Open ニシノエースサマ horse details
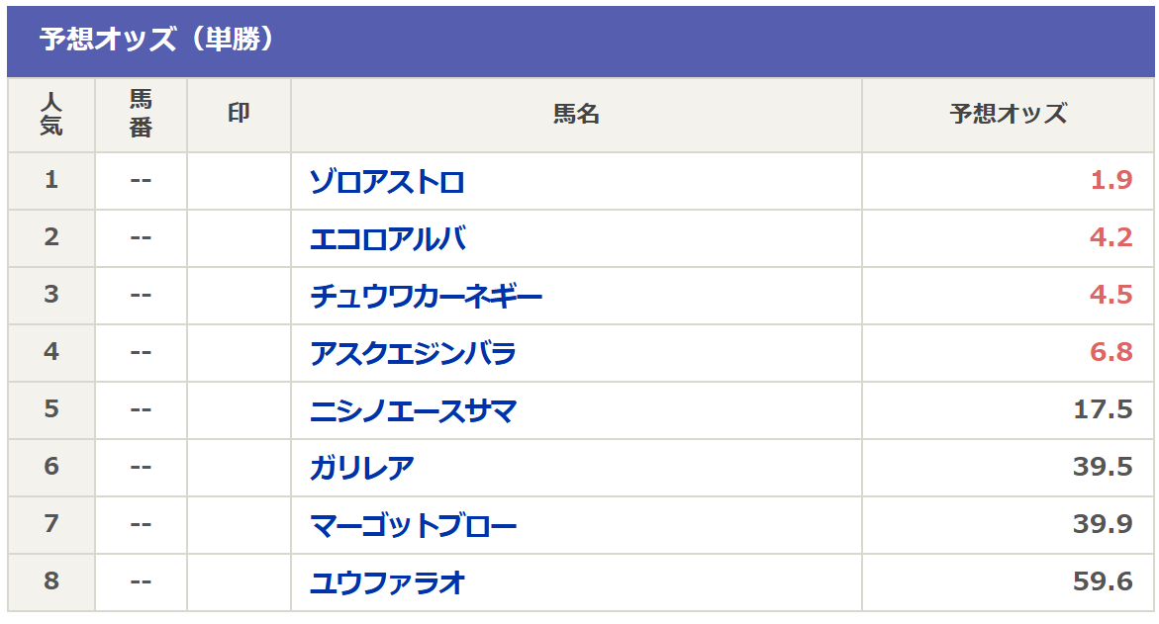This screenshot has width=1159, height=624. pyautogui.click(x=413, y=411)
